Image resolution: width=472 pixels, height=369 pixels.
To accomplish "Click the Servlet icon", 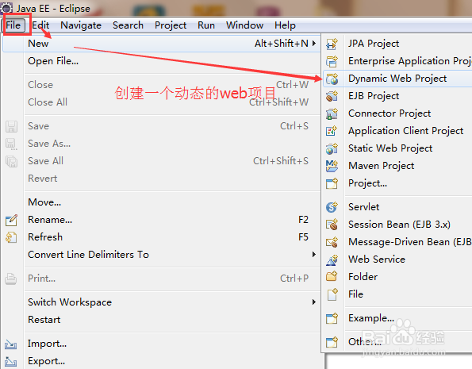I will coord(332,207).
